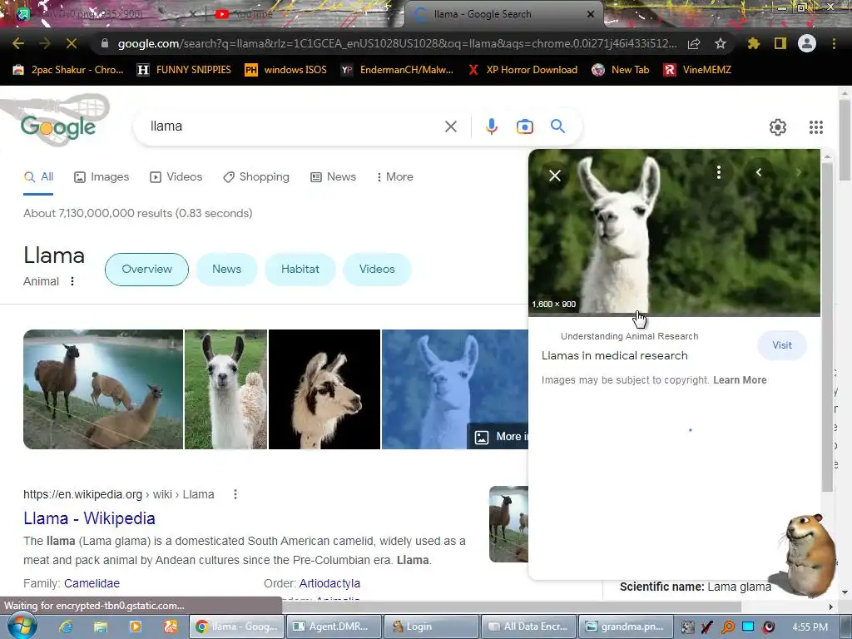This screenshot has height=639, width=852.
Task: Click the page vertical scrollbar thumb
Action: 844,140
